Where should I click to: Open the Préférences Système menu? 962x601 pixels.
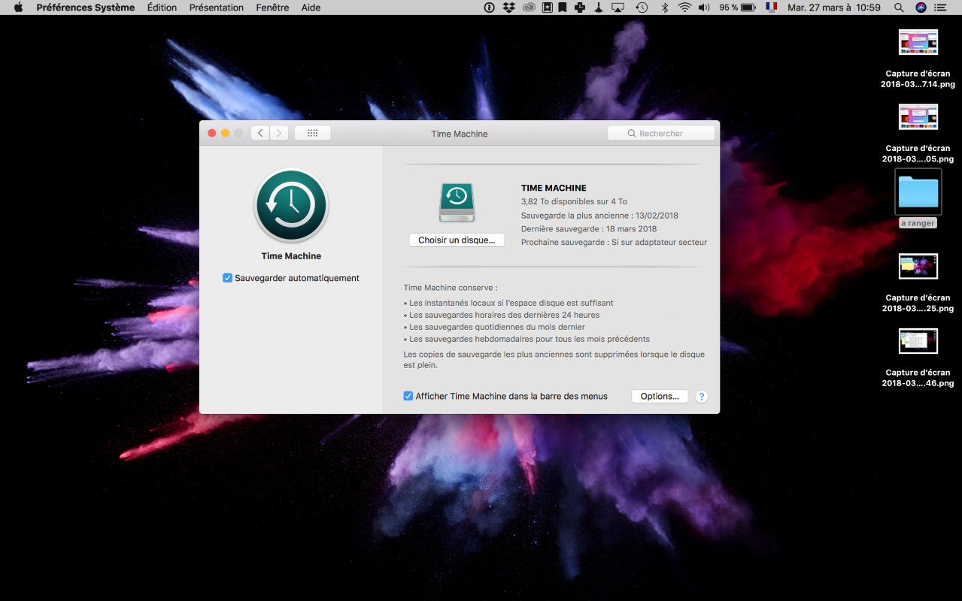tap(86, 8)
